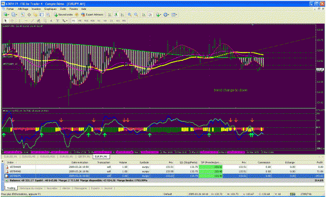Screen dimensions: 326x197
Task: Select the horizontal line tool
Action: pyautogui.click(x=26, y=21)
